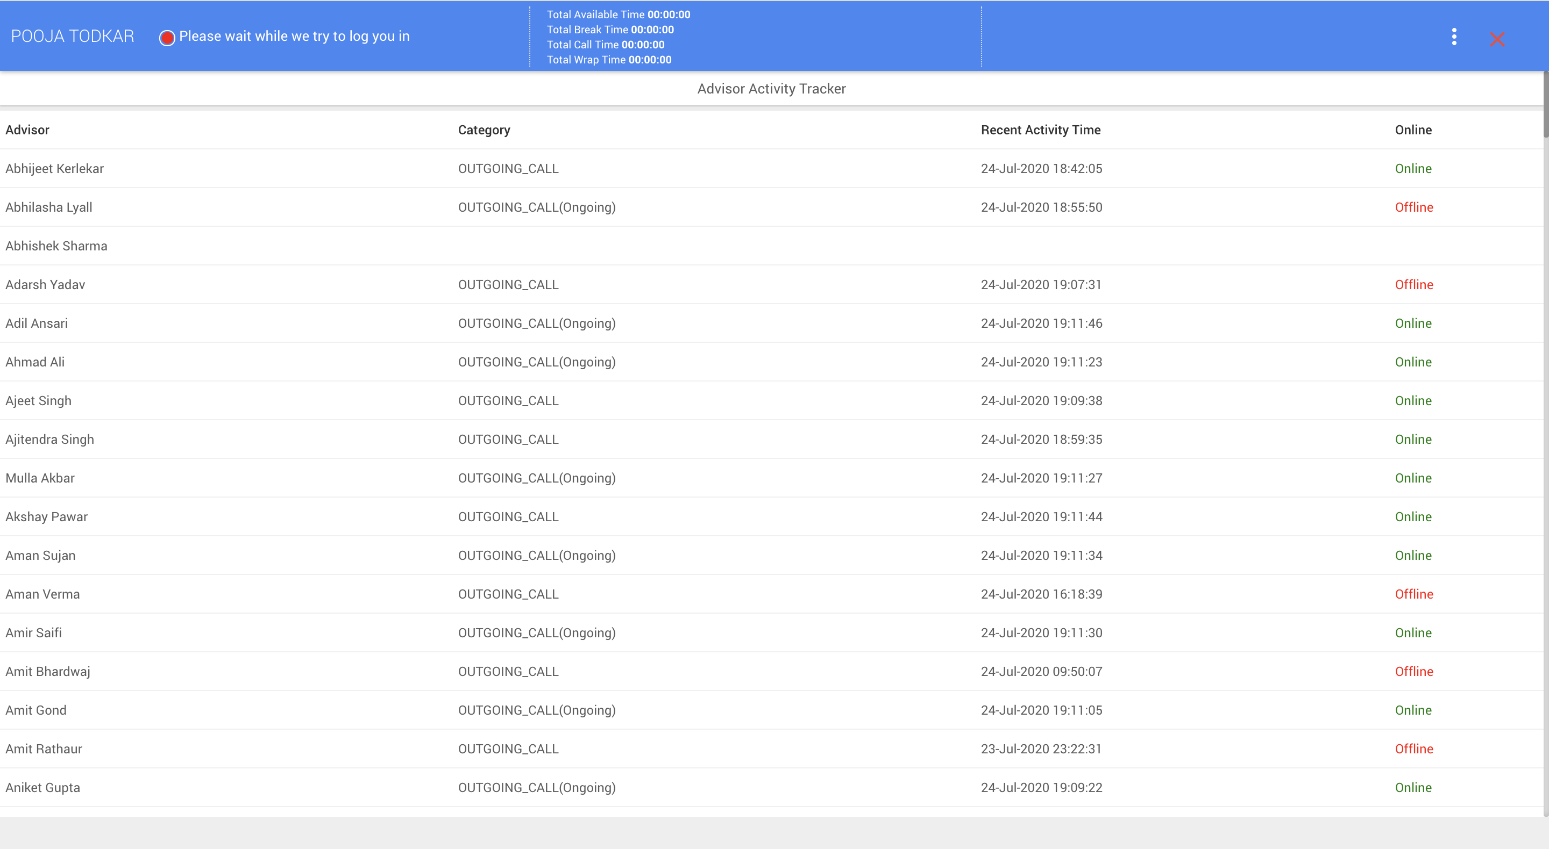This screenshot has height=849, width=1549.
Task: Select the Amit Rathaur advisor name
Action: [x=44, y=749]
